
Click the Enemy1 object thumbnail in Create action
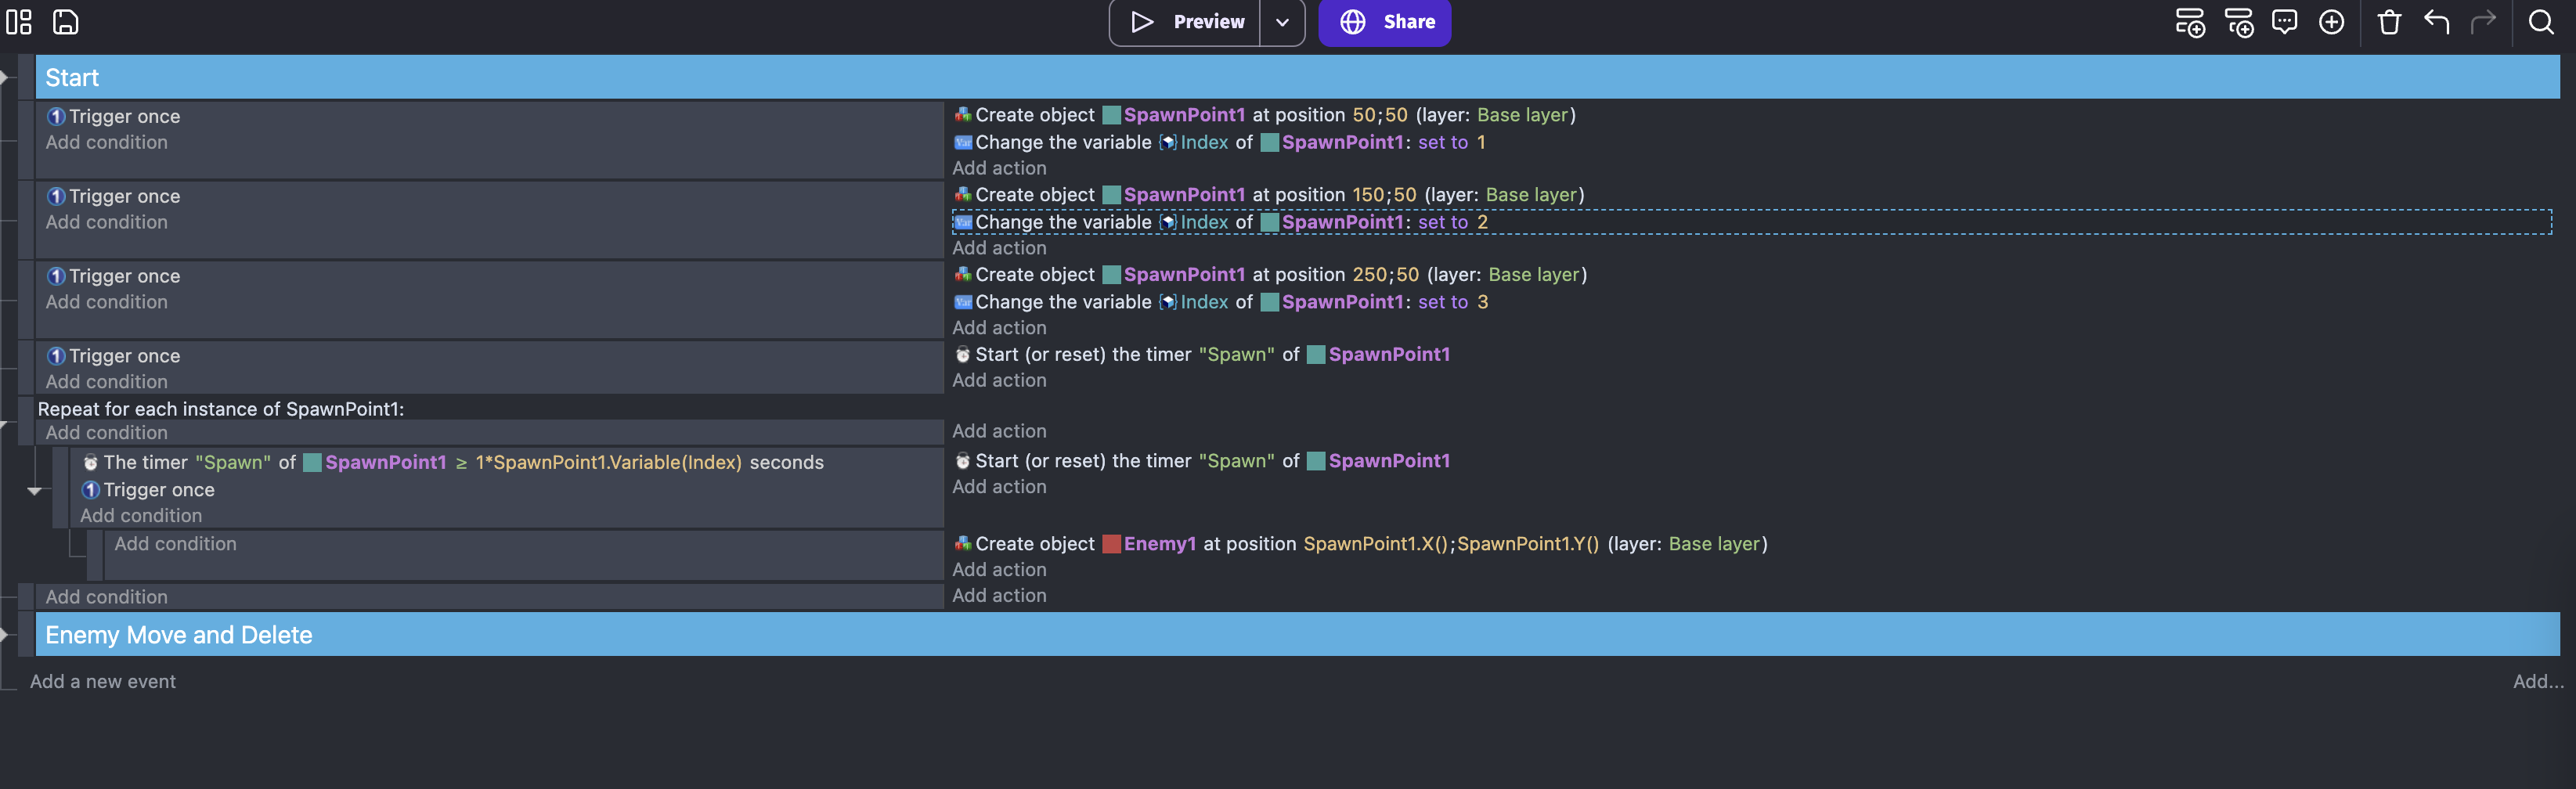[1110, 543]
